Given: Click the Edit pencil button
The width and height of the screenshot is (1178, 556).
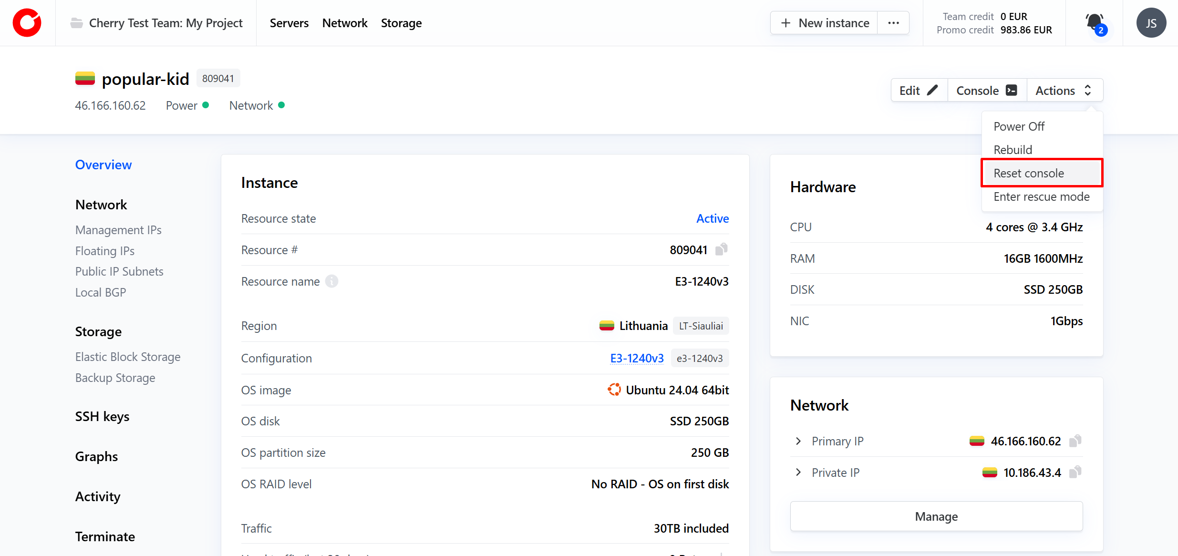Looking at the screenshot, I should tap(919, 91).
